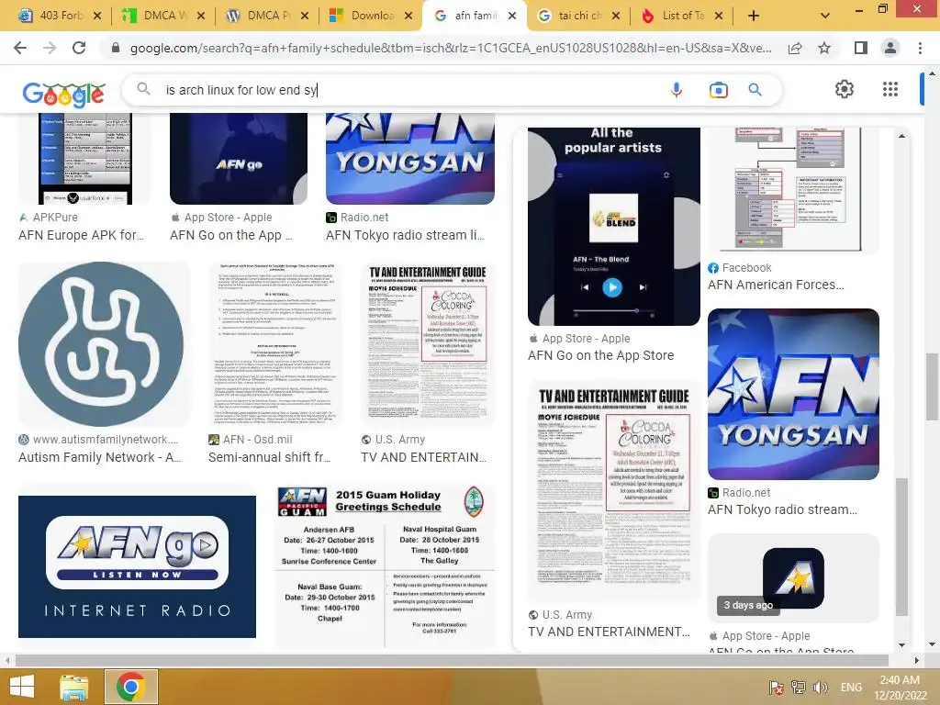
Task: Click the address bar URL
Action: (451, 48)
